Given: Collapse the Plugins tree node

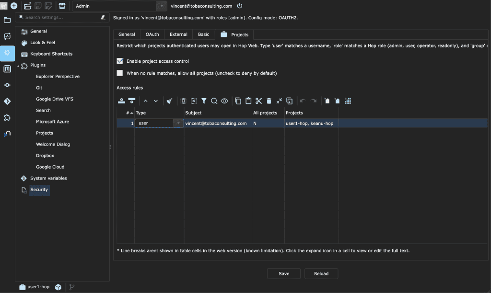Looking at the screenshot, I should [18, 66].
